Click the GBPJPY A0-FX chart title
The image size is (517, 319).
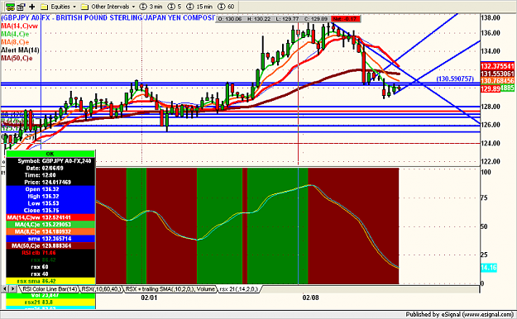[x=108, y=18]
